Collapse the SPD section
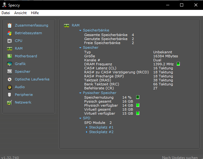The height and width of the screenshot is (159, 203). 80,118
